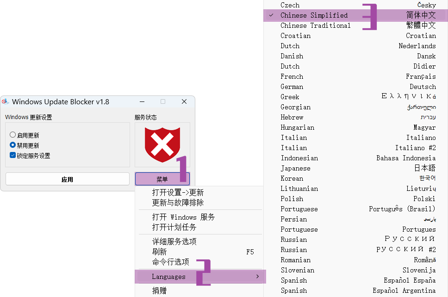Click the Windows Update Blocker title bar icon
This screenshot has width=448, height=297.
[x=5, y=101]
